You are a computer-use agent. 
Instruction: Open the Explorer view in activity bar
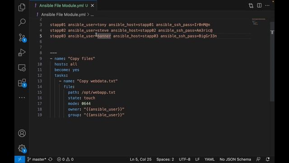pyautogui.click(x=22, y=7)
